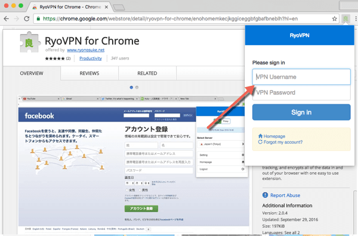Click the RyoVPN extension icon in toolbar

346,18
